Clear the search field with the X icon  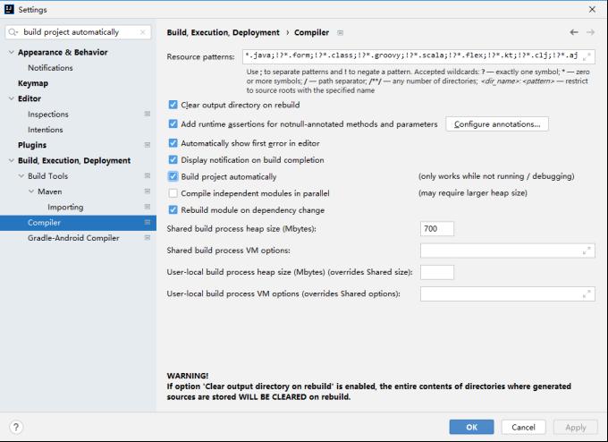[143, 32]
